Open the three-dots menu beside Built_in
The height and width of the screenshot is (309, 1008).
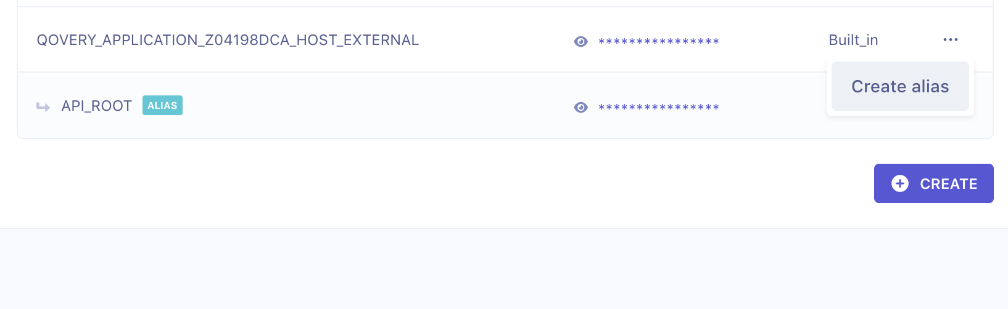(x=950, y=40)
